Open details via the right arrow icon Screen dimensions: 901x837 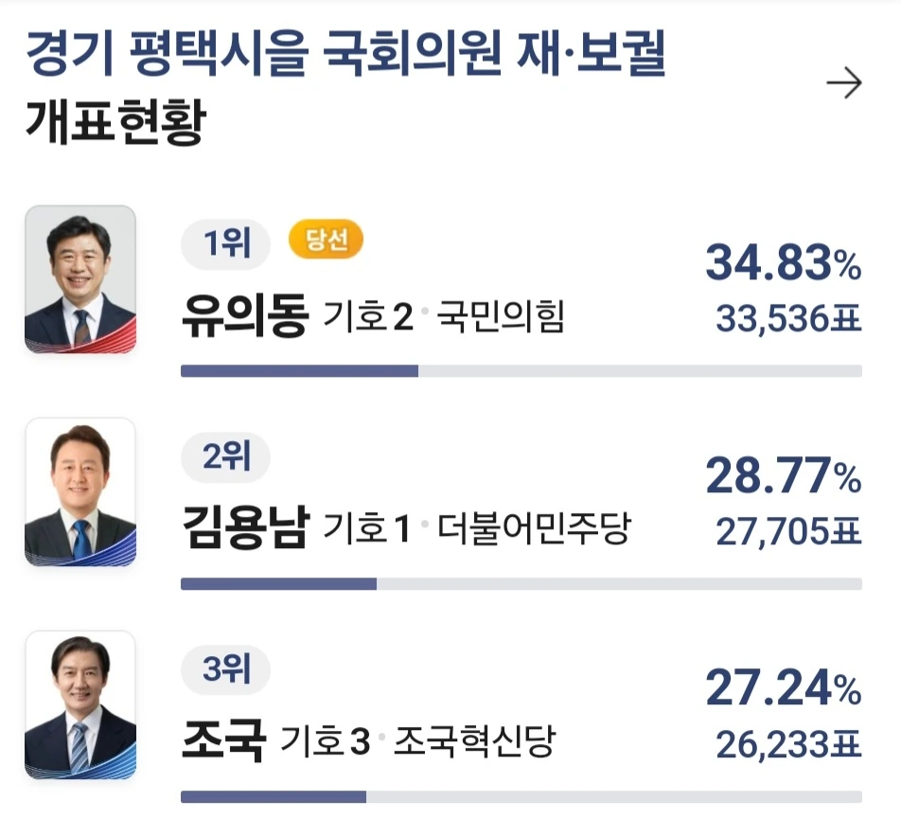pyautogui.click(x=844, y=83)
